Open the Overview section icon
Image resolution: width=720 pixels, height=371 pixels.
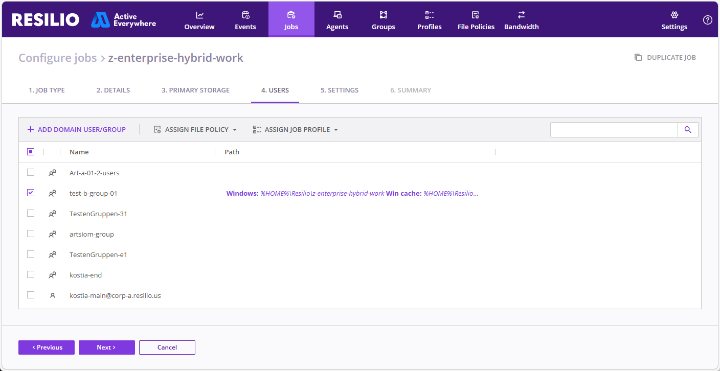coord(199,15)
